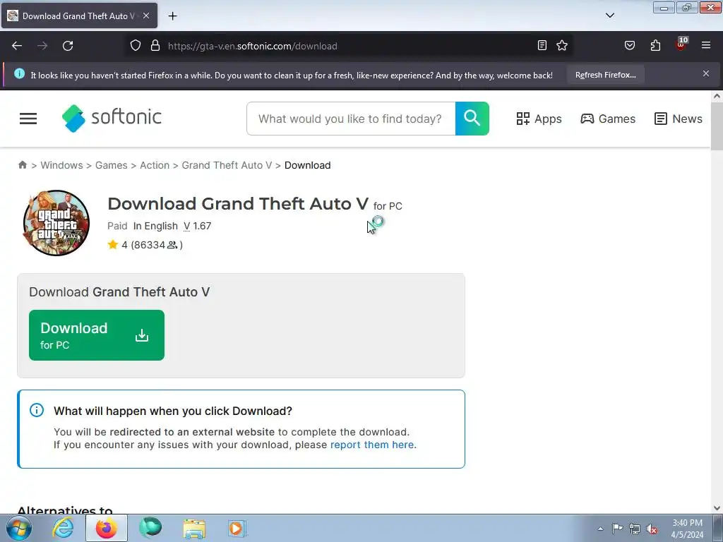Bookmark this page with the star

(562, 45)
